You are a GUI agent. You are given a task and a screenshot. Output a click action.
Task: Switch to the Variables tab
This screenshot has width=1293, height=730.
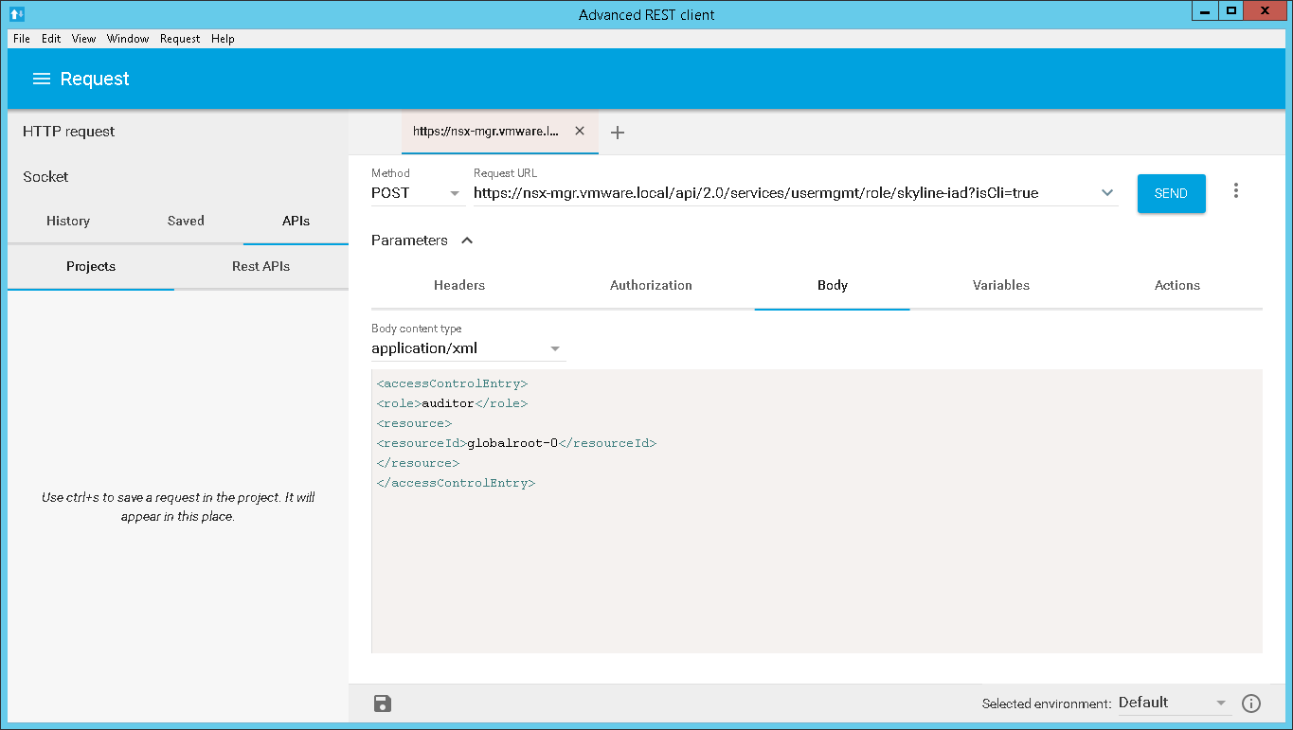(1001, 285)
